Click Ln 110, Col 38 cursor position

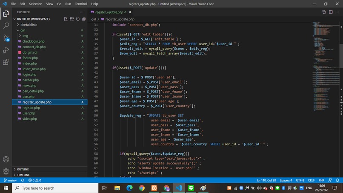266,180
